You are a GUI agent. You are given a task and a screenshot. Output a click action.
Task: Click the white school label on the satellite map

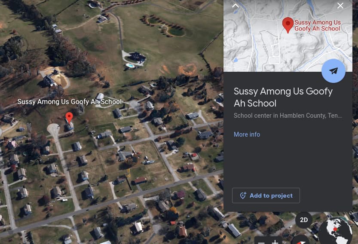[70, 101]
